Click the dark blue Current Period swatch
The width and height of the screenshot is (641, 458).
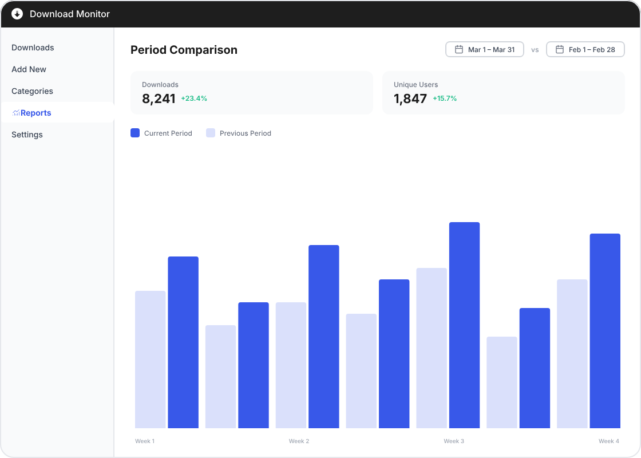pos(135,133)
